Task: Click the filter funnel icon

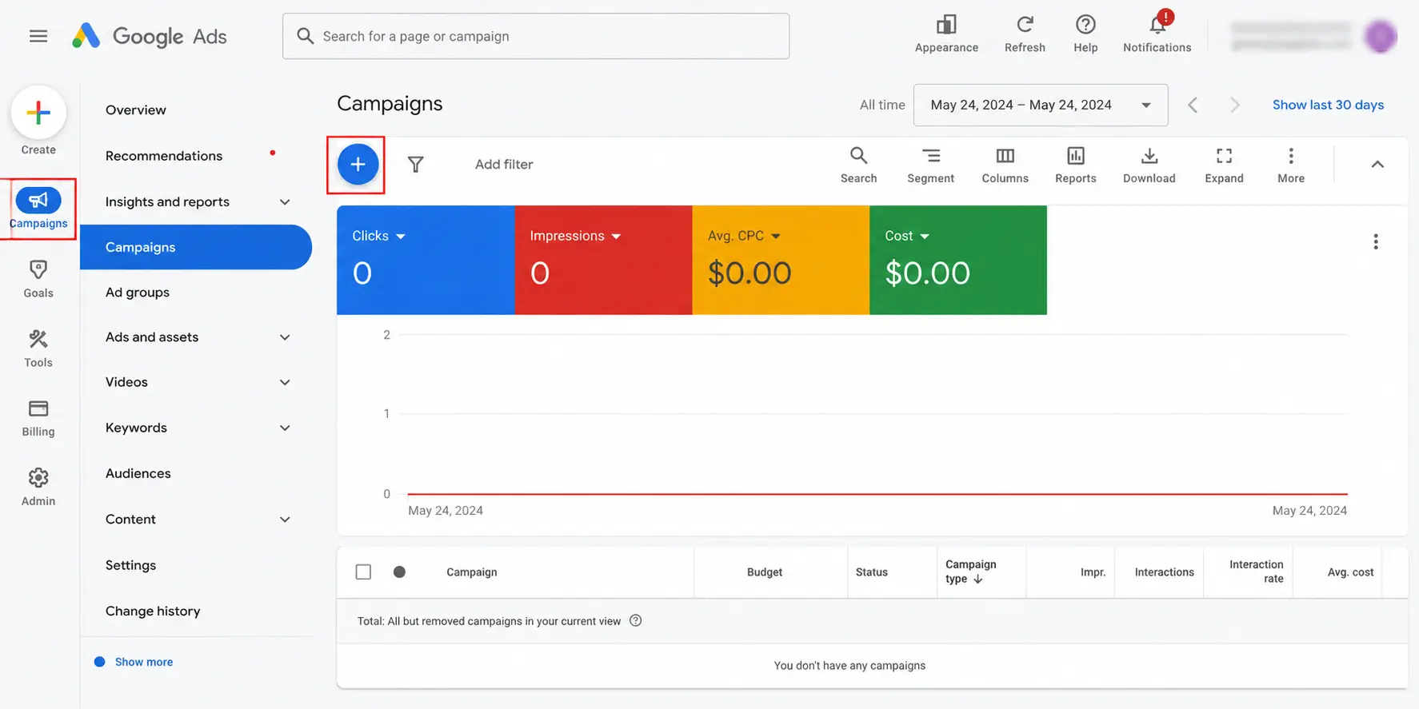Action: tap(415, 165)
